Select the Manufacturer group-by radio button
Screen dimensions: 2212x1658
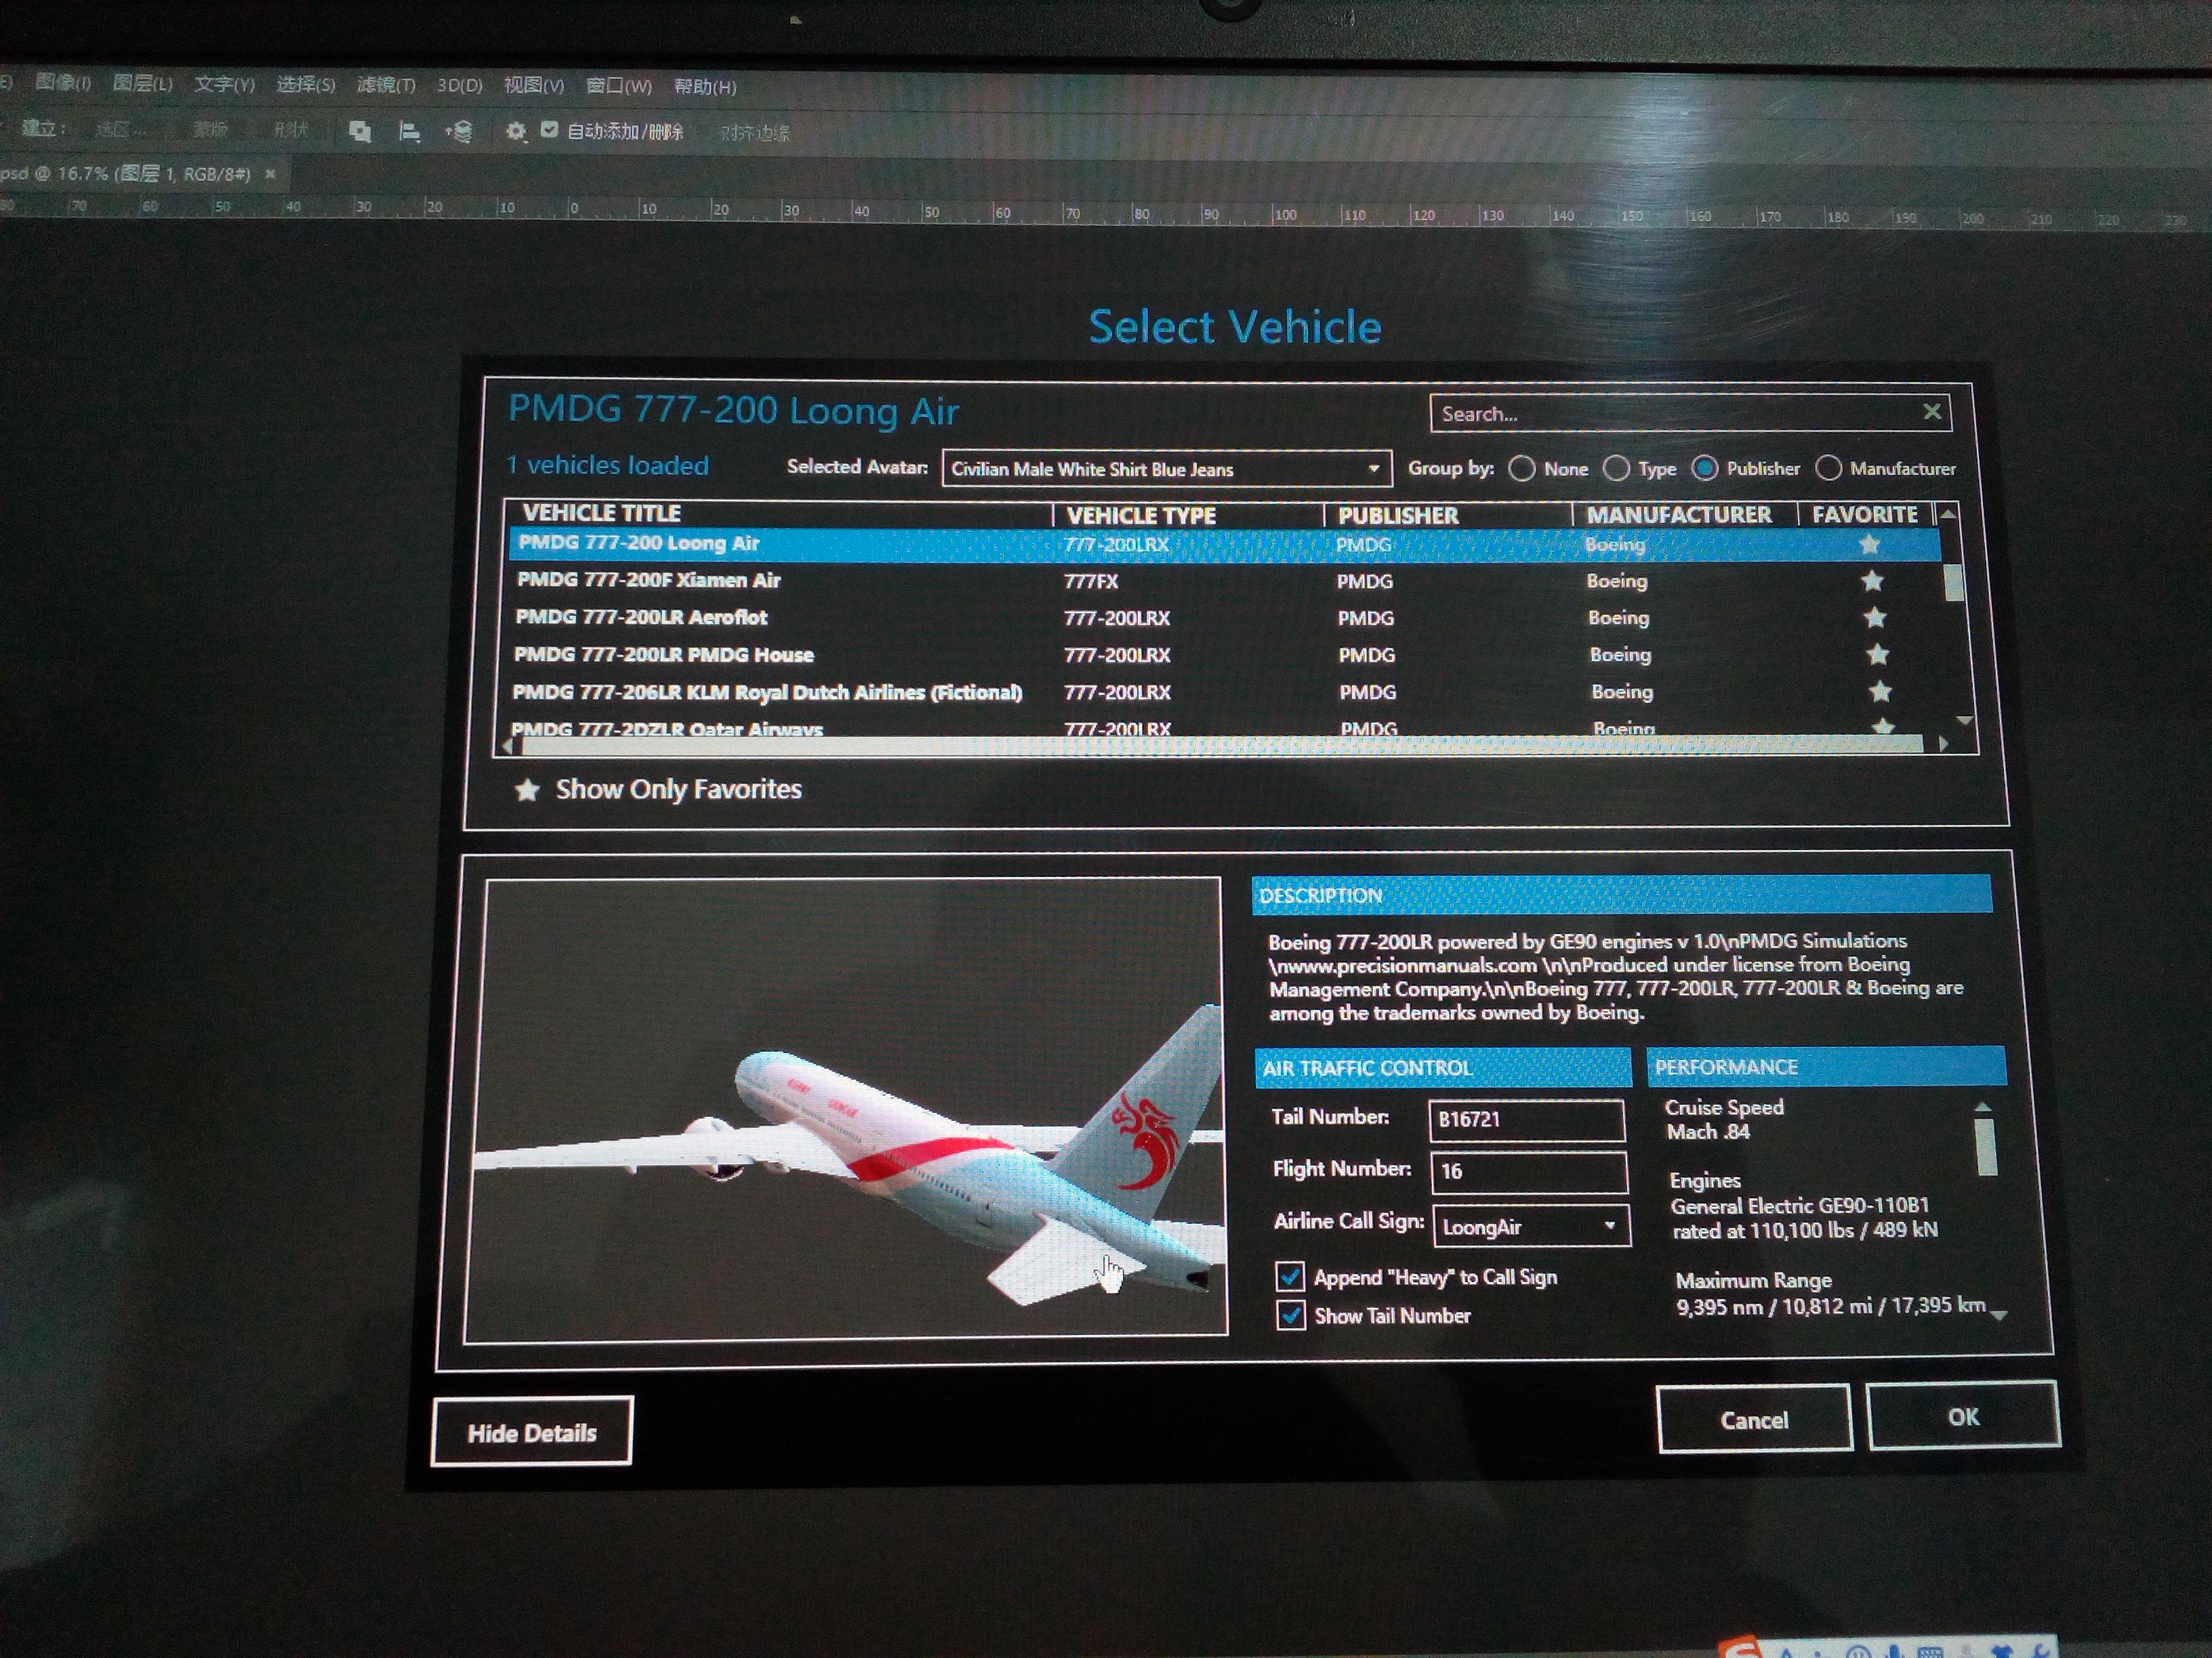[x=1828, y=468]
